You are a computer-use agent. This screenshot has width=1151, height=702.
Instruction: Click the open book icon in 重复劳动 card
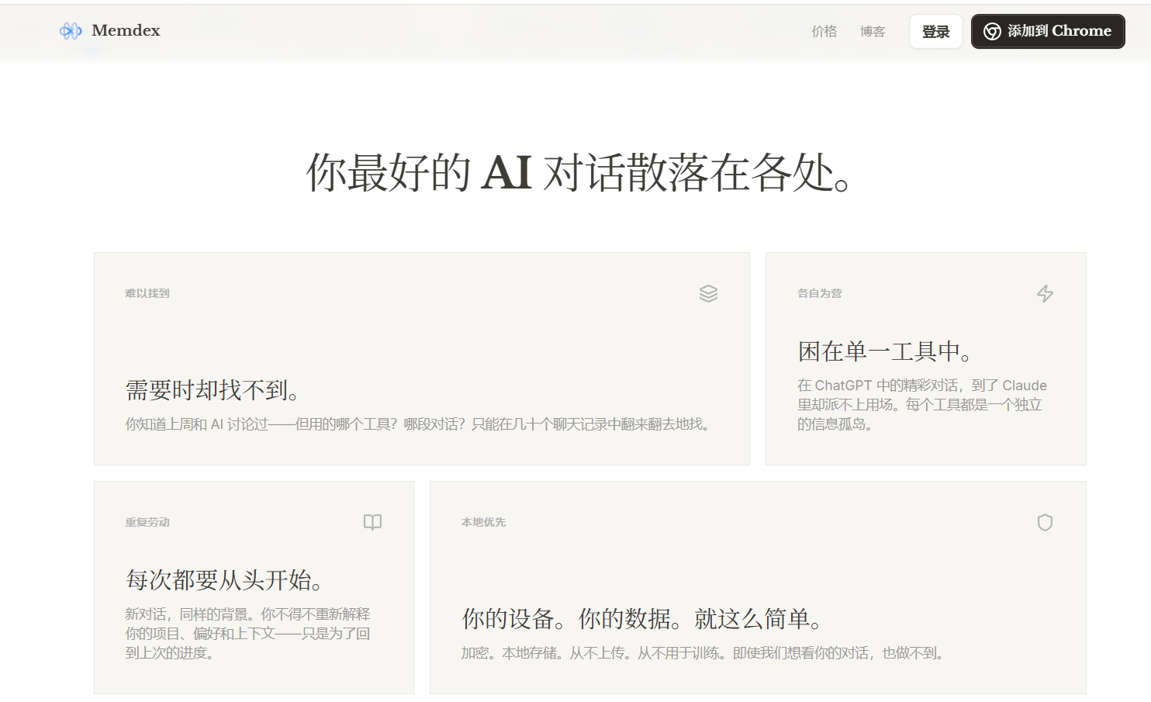pyautogui.click(x=372, y=522)
